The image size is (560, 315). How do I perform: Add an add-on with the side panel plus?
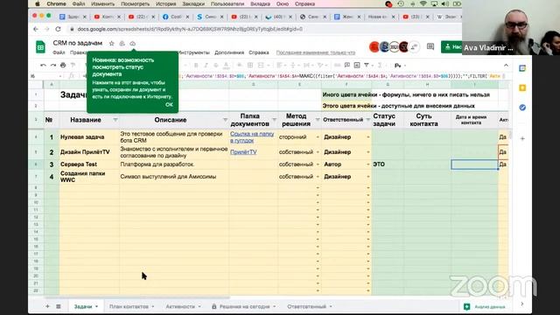coord(522,138)
